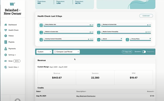Click the Revenue $443.67 card

pyautogui.click(x=57, y=78)
